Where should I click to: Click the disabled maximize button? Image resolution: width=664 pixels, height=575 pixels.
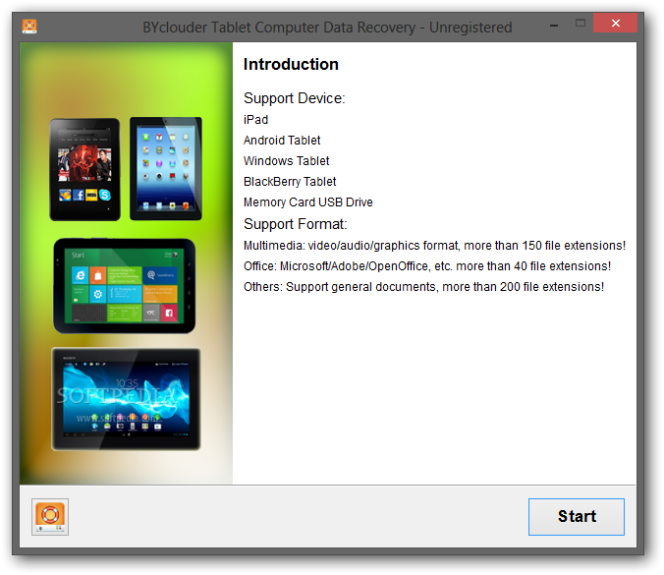(x=581, y=23)
